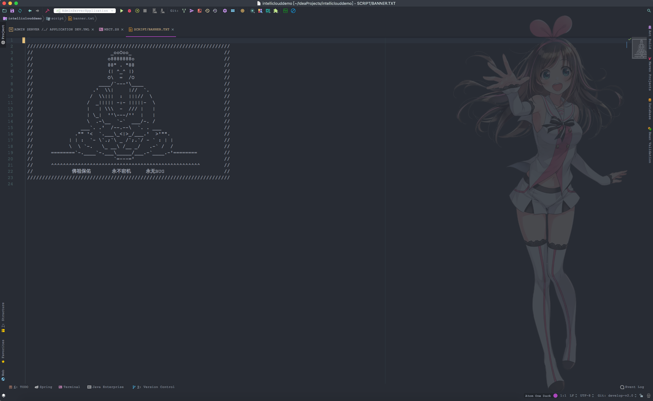Open Git show history clock icon

click(x=207, y=11)
